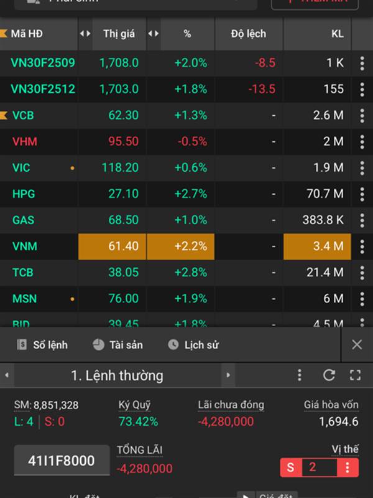Click the HPG volume 70.7 M cell
Image resolution: width=373 pixels, height=498 pixels.
coord(325,194)
